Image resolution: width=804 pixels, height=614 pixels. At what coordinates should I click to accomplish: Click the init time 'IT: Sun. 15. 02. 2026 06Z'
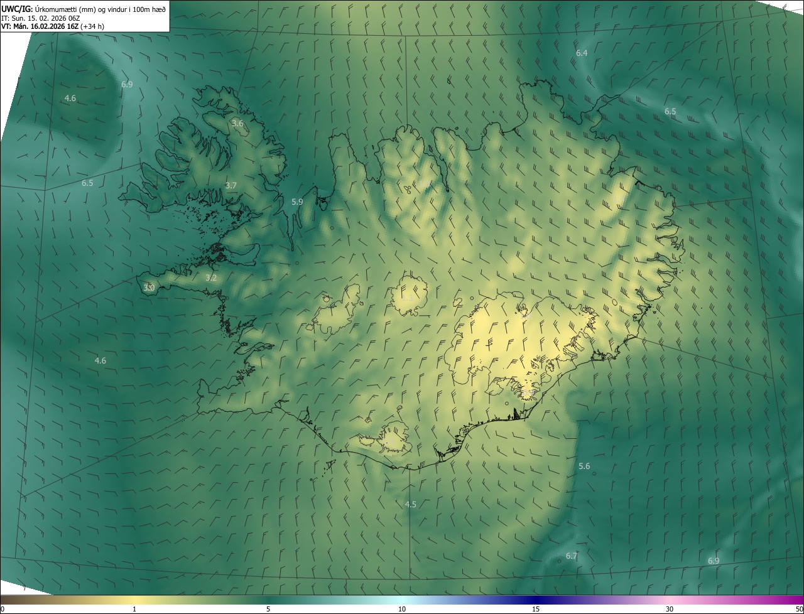[42, 18]
